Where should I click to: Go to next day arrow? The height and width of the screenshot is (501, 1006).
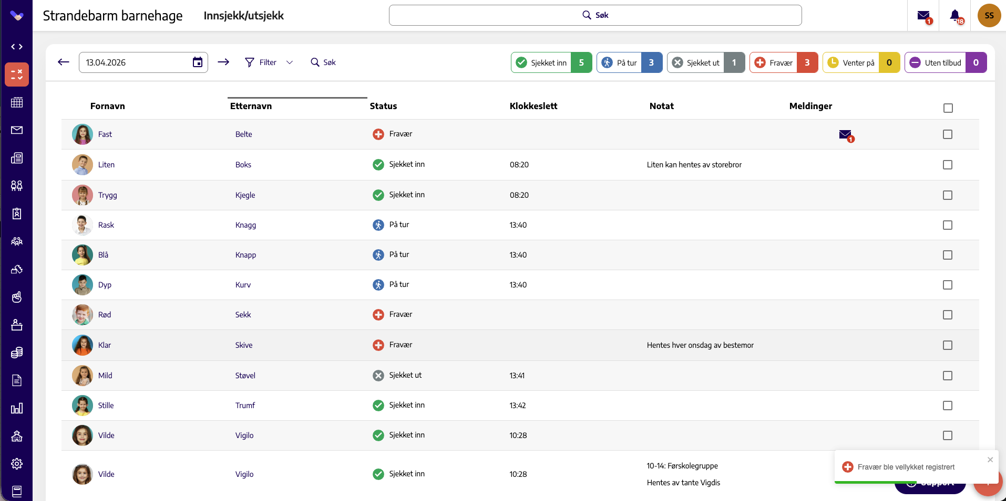pyautogui.click(x=223, y=62)
